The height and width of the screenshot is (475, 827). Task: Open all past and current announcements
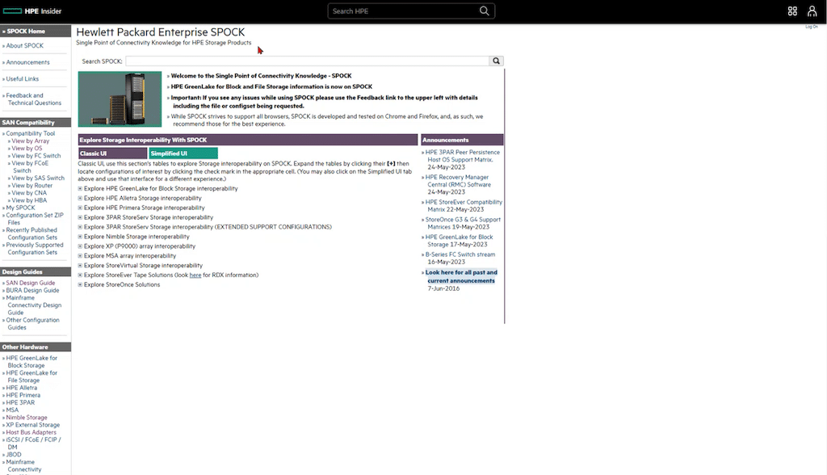point(461,276)
